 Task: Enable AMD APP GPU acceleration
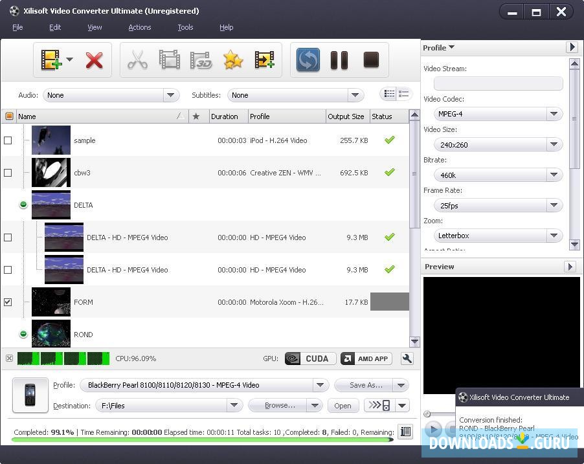366,359
